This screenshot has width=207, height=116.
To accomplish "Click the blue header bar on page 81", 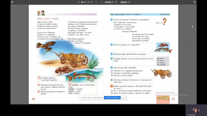I will point(140,15).
